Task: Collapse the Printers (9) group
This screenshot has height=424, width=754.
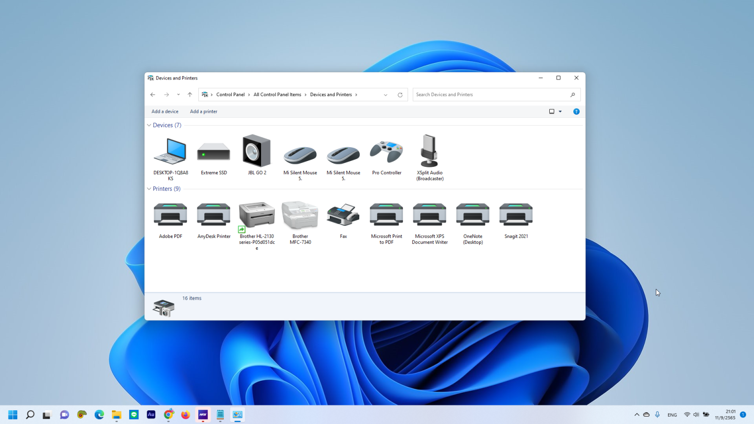Action: click(149, 189)
